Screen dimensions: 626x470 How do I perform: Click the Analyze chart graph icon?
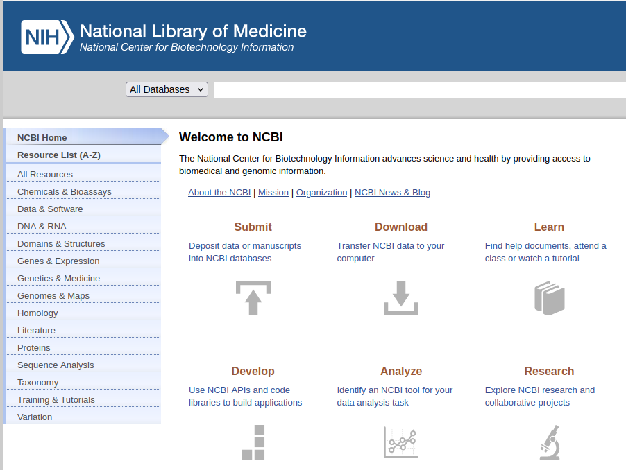pos(400,442)
